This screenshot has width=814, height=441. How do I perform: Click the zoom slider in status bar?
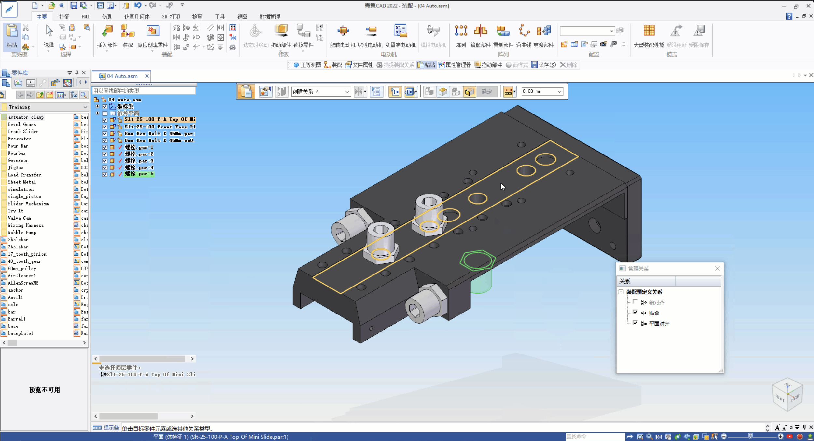(750, 436)
